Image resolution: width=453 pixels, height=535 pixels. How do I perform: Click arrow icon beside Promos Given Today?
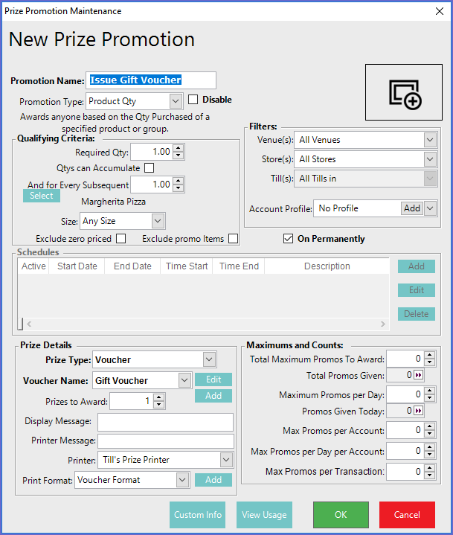pos(418,411)
